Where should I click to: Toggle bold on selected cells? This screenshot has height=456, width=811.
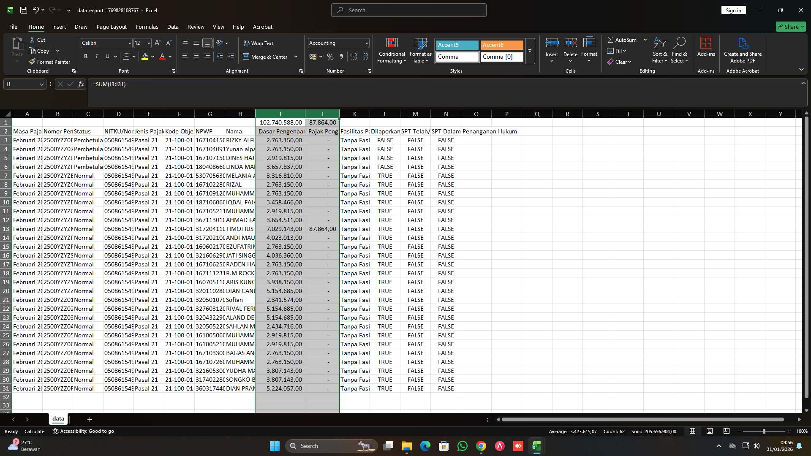point(85,56)
